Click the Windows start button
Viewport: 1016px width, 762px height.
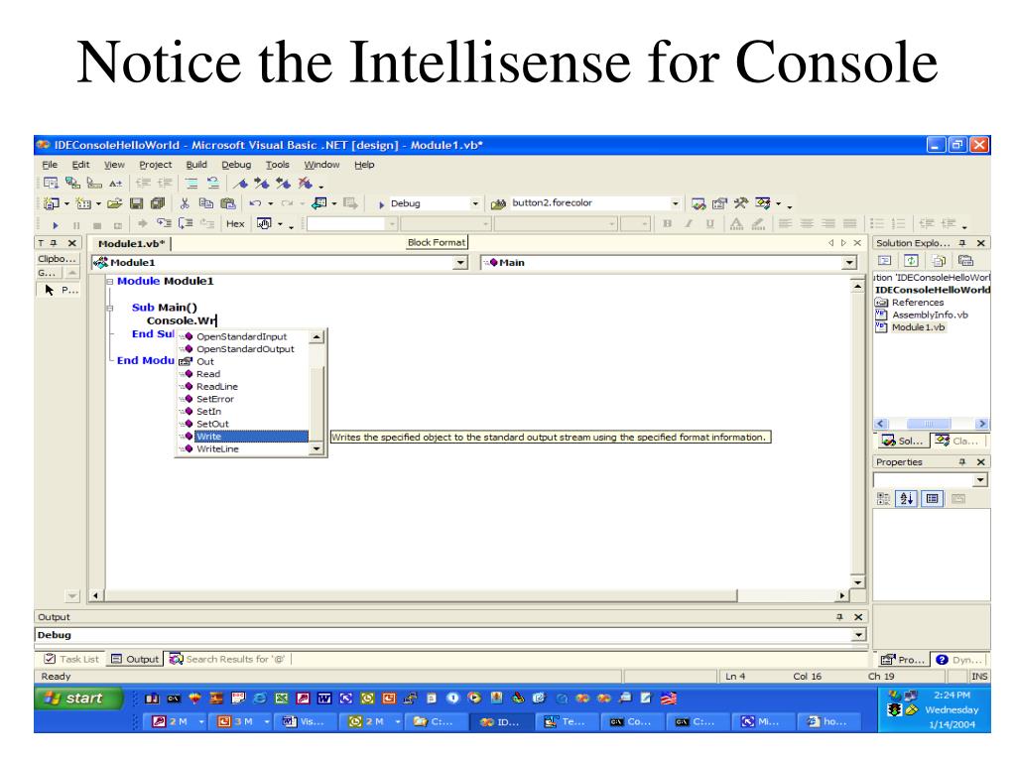tap(77, 698)
